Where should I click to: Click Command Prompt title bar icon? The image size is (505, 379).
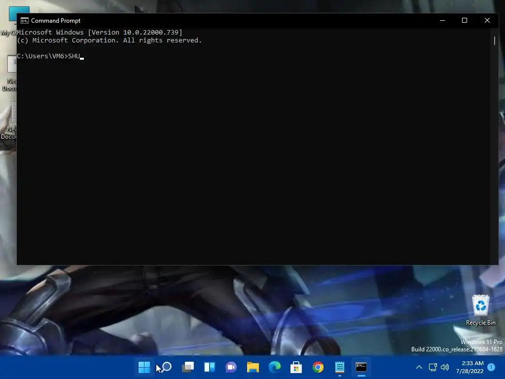[x=25, y=21]
